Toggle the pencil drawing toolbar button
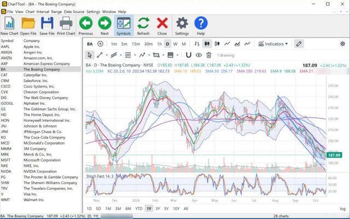This screenshot has height=219, width=350. click(x=299, y=44)
